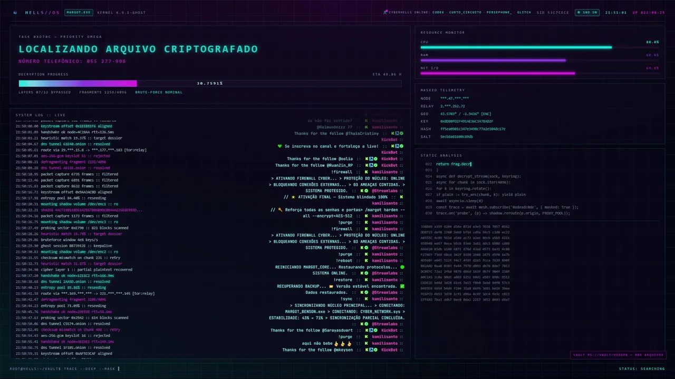This screenshot has width=675, height=379.
Task: Click FRAGMENTS 1259/4096 status
Action: pyautogui.click(x=103, y=92)
